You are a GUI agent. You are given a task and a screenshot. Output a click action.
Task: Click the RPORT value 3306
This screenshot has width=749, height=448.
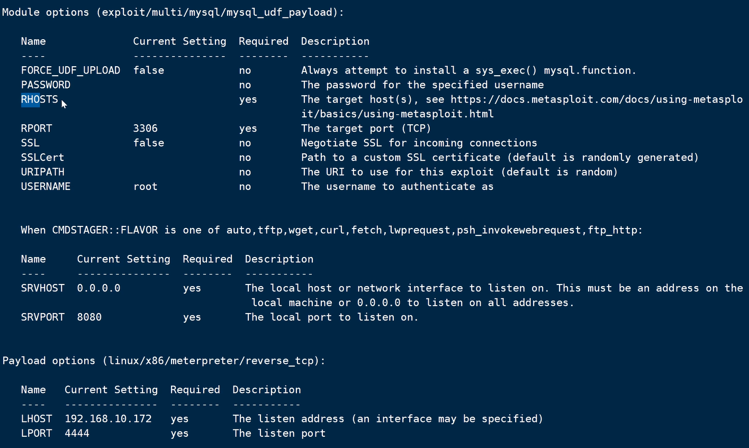click(x=146, y=129)
